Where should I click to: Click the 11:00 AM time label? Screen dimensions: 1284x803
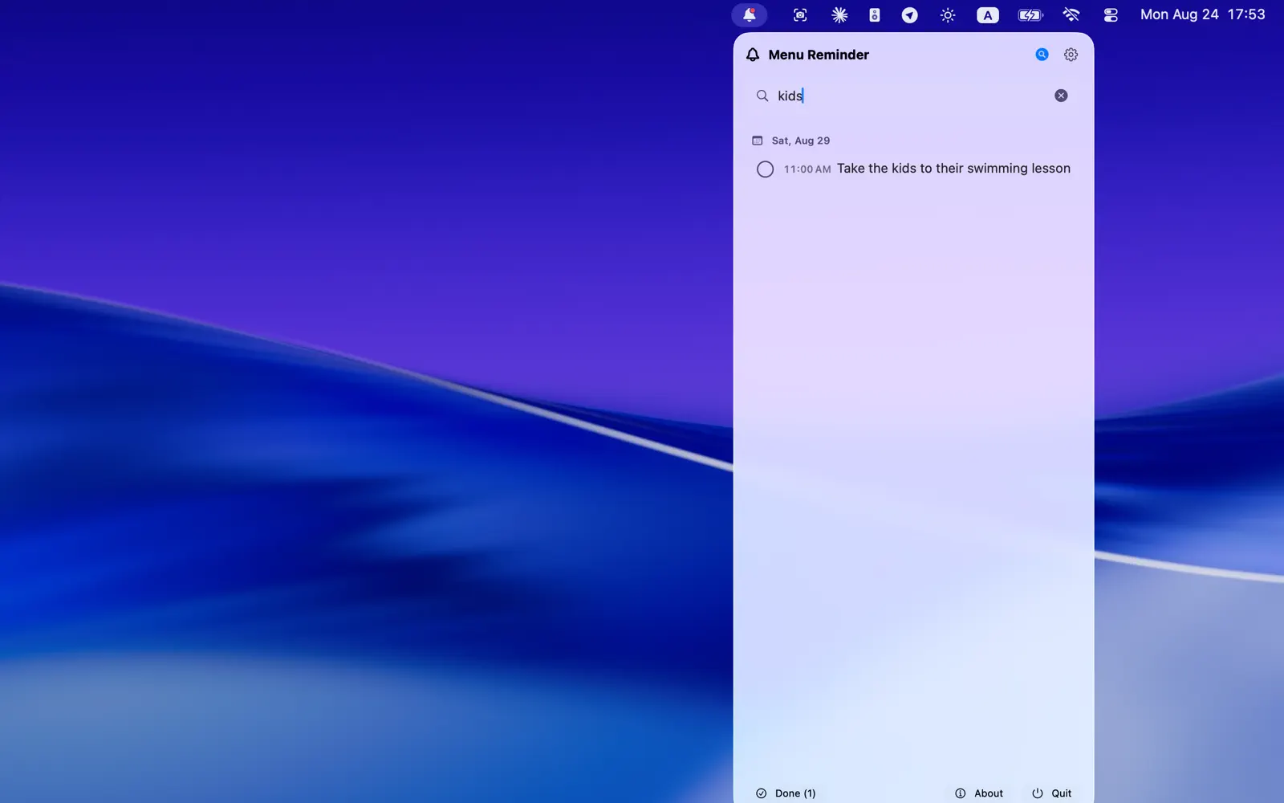(807, 169)
